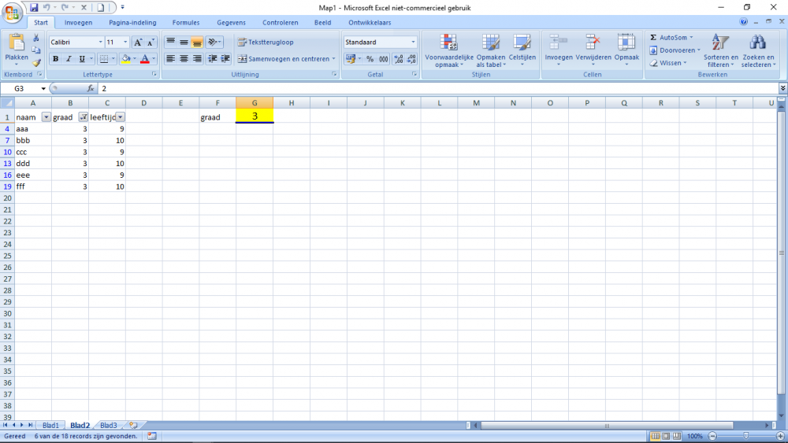Toggle Tekstterugloop wrap text
The image size is (788, 443).
coord(266,42)
